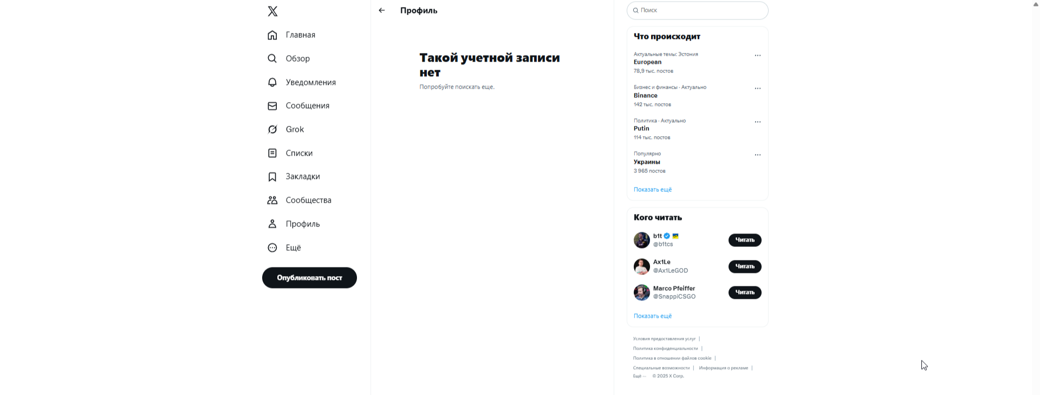Viewport: 1040px width, 395px height.
Task: Open three-dot options for European trend
Action: (758, 55)
